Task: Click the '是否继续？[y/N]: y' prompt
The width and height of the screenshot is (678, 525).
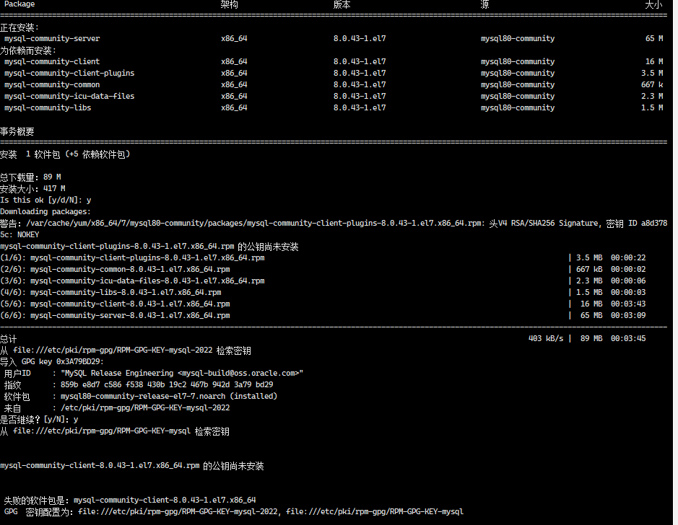Action: [x=39, y=420]
